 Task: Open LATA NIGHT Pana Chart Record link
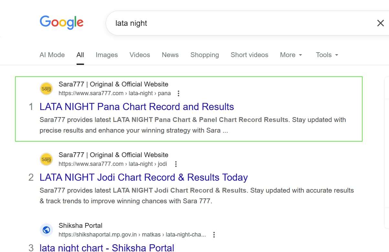136,107
